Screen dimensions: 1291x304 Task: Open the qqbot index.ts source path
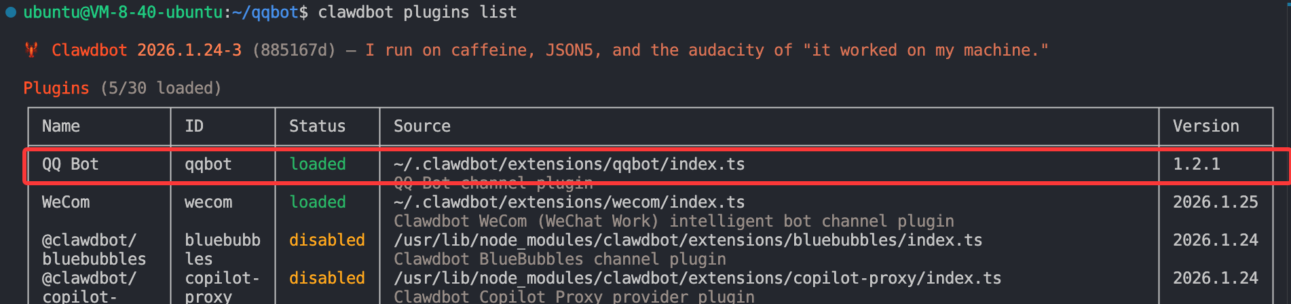(569, 164)
